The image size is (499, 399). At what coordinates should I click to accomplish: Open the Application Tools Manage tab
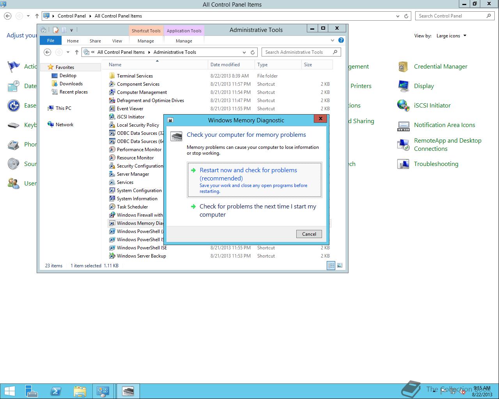point(184,41)
